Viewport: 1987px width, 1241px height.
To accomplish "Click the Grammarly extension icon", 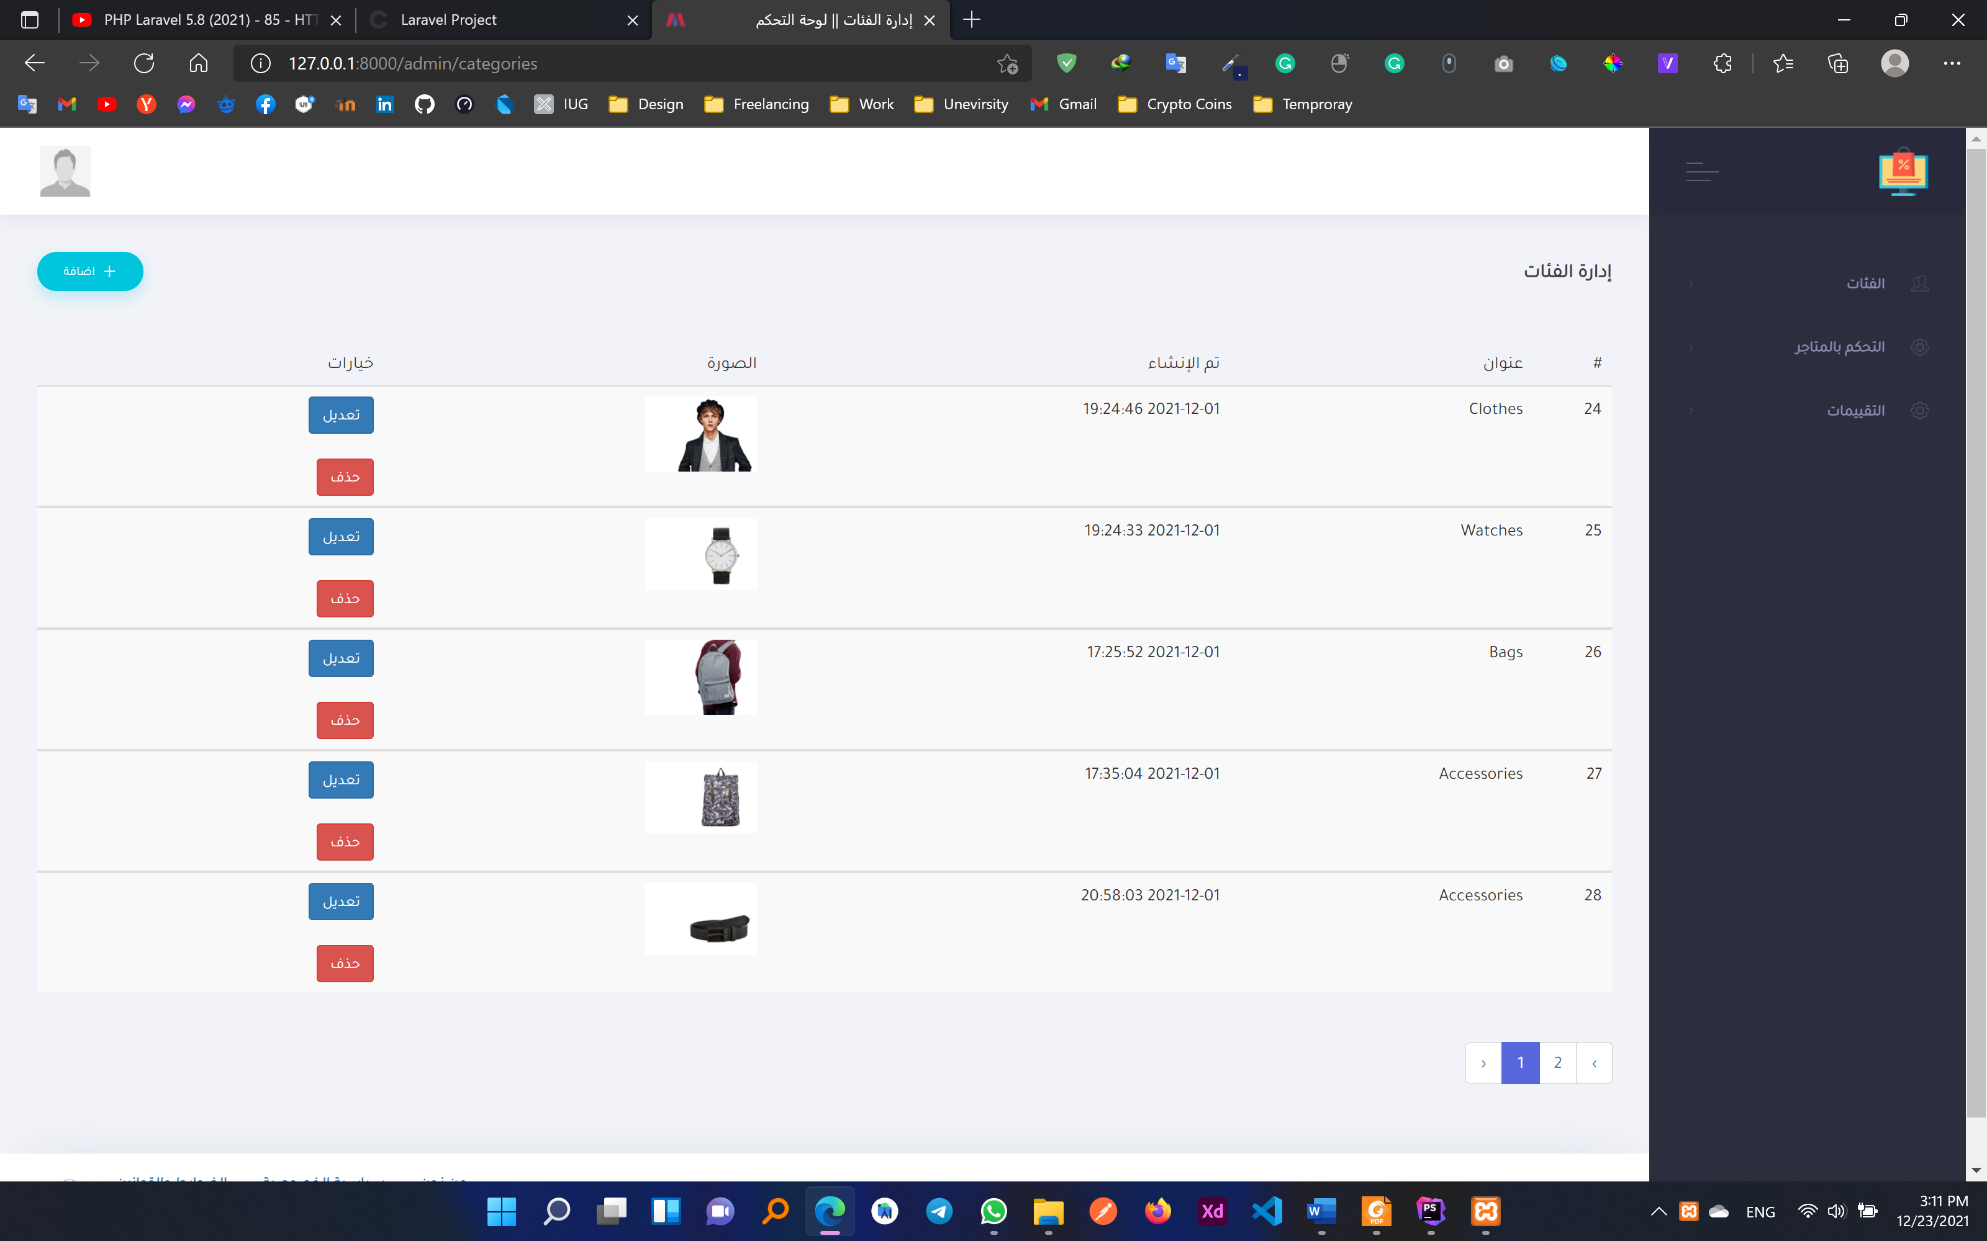I will [1285, 63].
